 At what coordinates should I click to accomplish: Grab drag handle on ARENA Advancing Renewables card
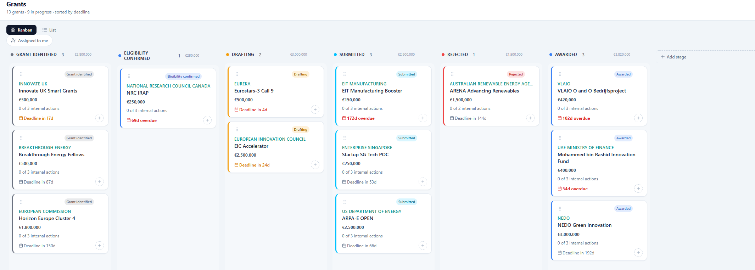tap(452, 74)
